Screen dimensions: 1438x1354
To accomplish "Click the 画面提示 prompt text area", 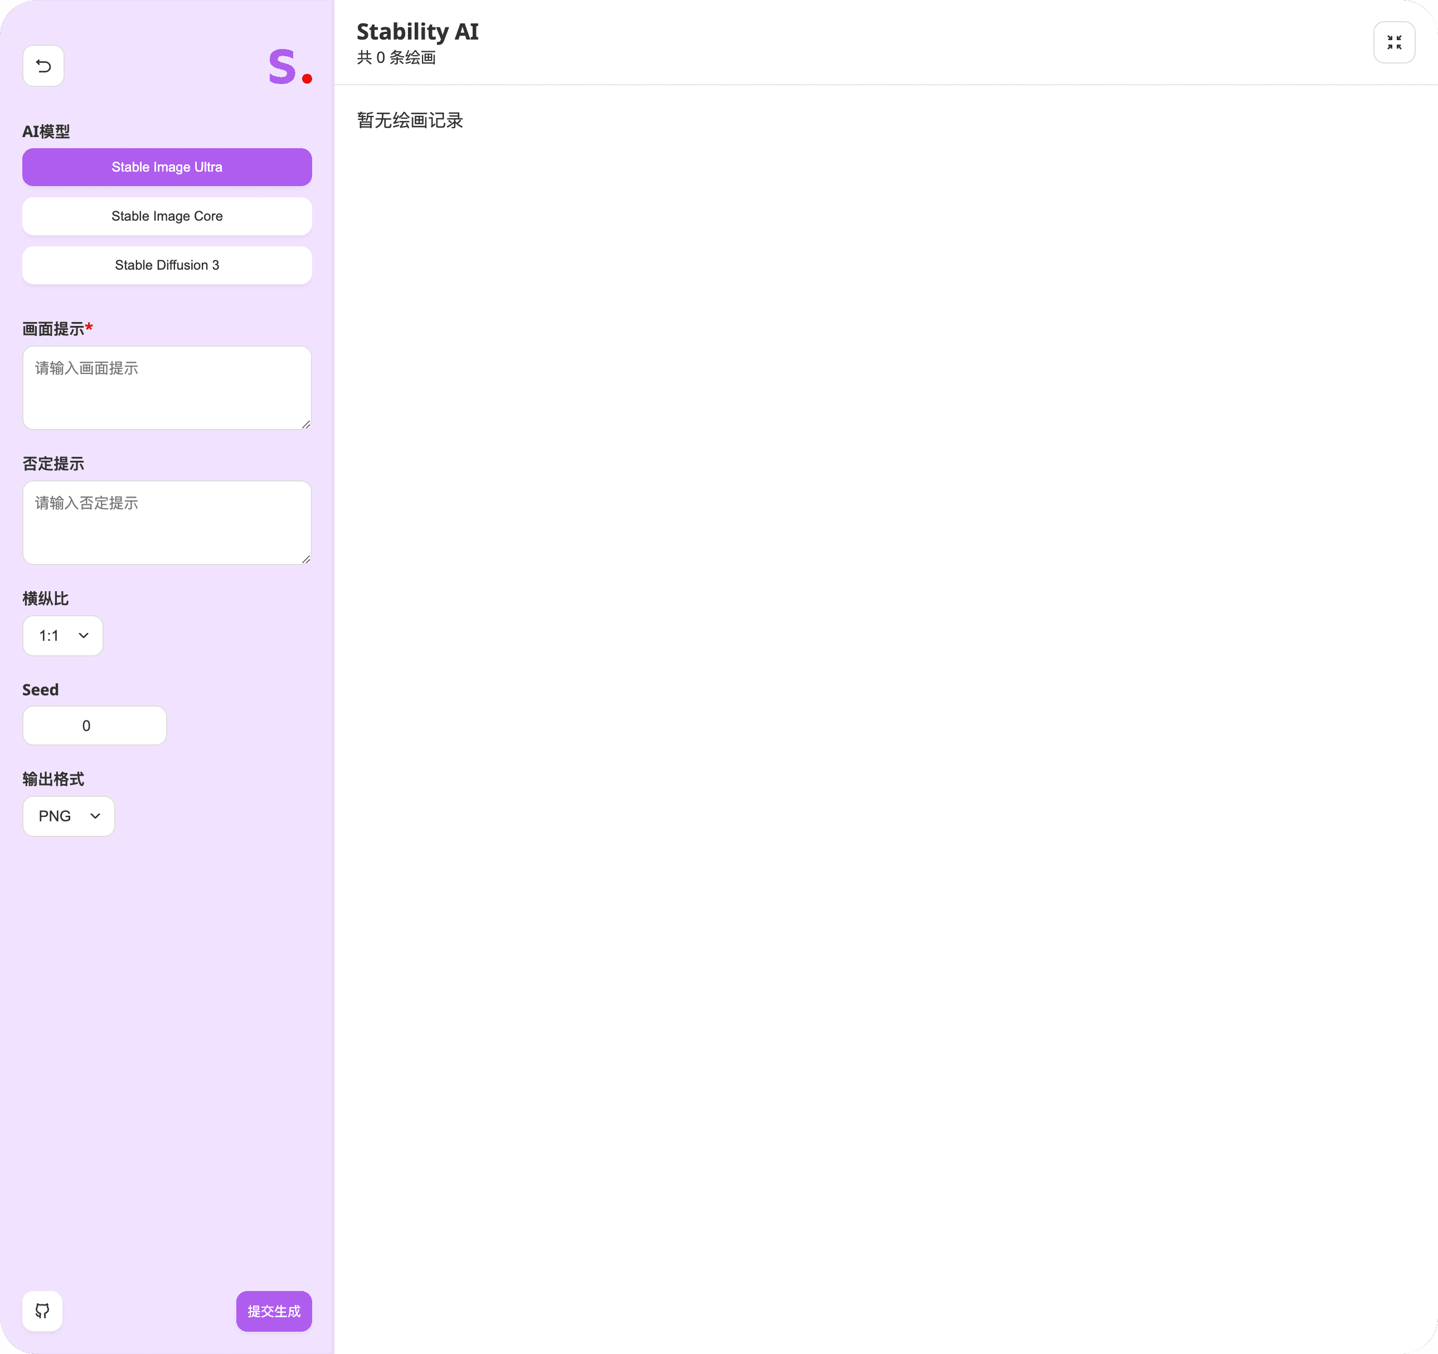I will [167, 388].
